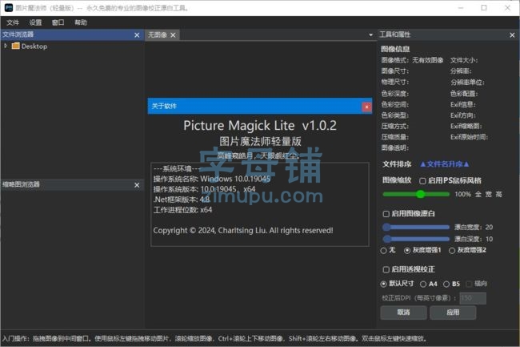Screen dimensions: 520x347
Task: Open the 帮助 menu
Action: pyautogui.click(x=81, y=22)
